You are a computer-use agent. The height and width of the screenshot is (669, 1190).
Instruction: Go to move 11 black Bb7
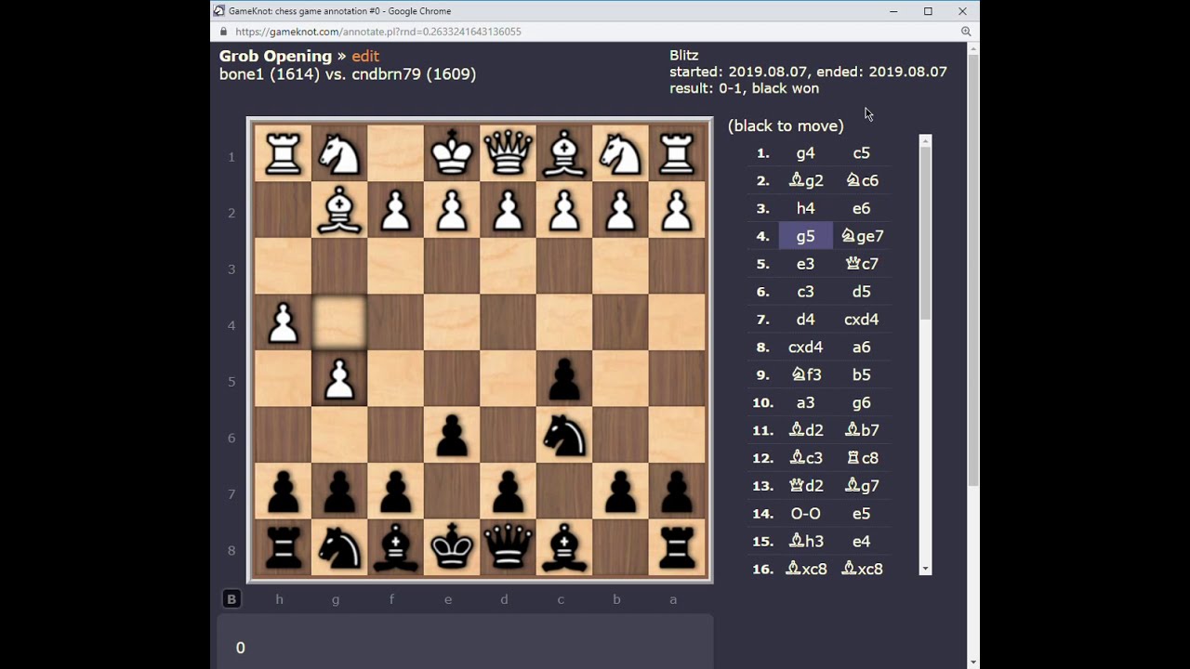point(862,430)
